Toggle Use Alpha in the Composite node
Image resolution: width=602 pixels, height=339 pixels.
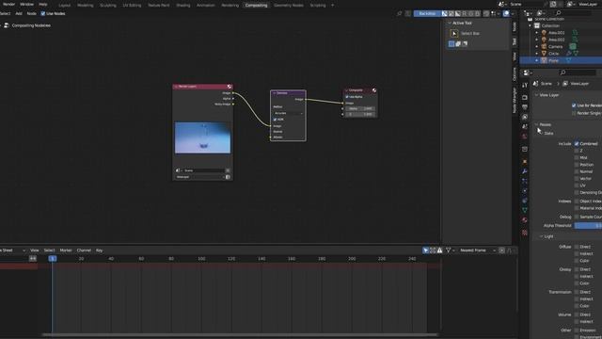(x=347, y=97)
